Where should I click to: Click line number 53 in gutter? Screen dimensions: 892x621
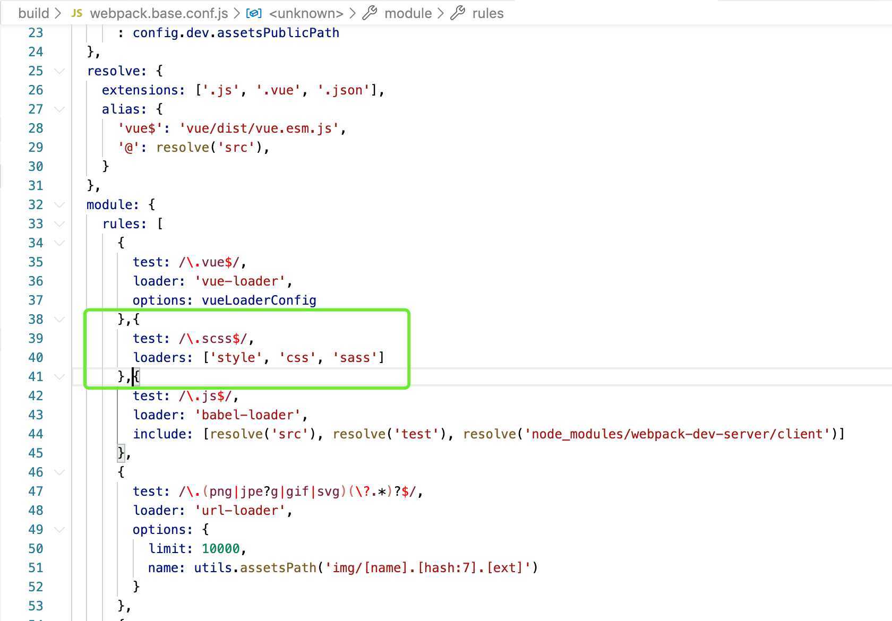coord(36,606)
